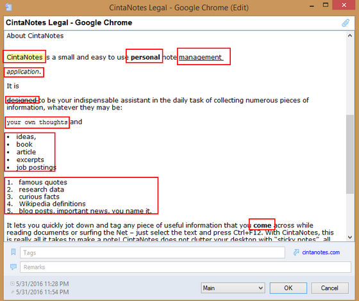359x301 pixels.
Task: Close the note edit window
Action: tap(344, 5)
